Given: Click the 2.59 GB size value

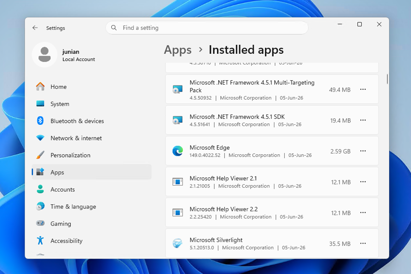Looking at the screenshot, I should tap(340, 152).
